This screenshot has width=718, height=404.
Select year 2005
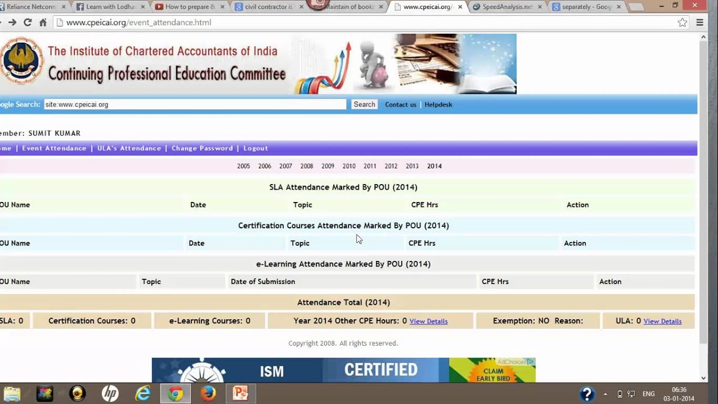243,166
